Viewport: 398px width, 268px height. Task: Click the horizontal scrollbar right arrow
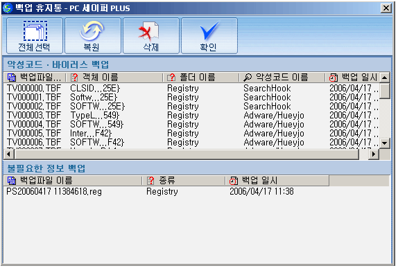pos(374,154)
